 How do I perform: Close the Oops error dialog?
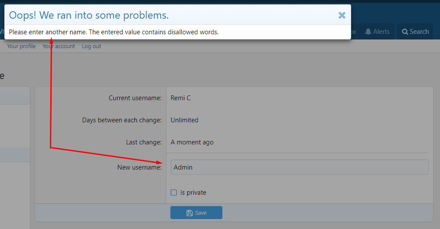(342, 15)
